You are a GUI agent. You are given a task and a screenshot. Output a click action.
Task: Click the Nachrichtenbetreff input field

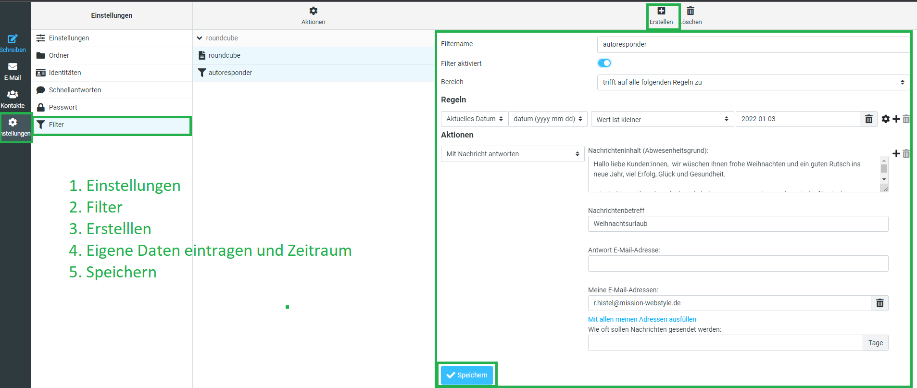738,224
